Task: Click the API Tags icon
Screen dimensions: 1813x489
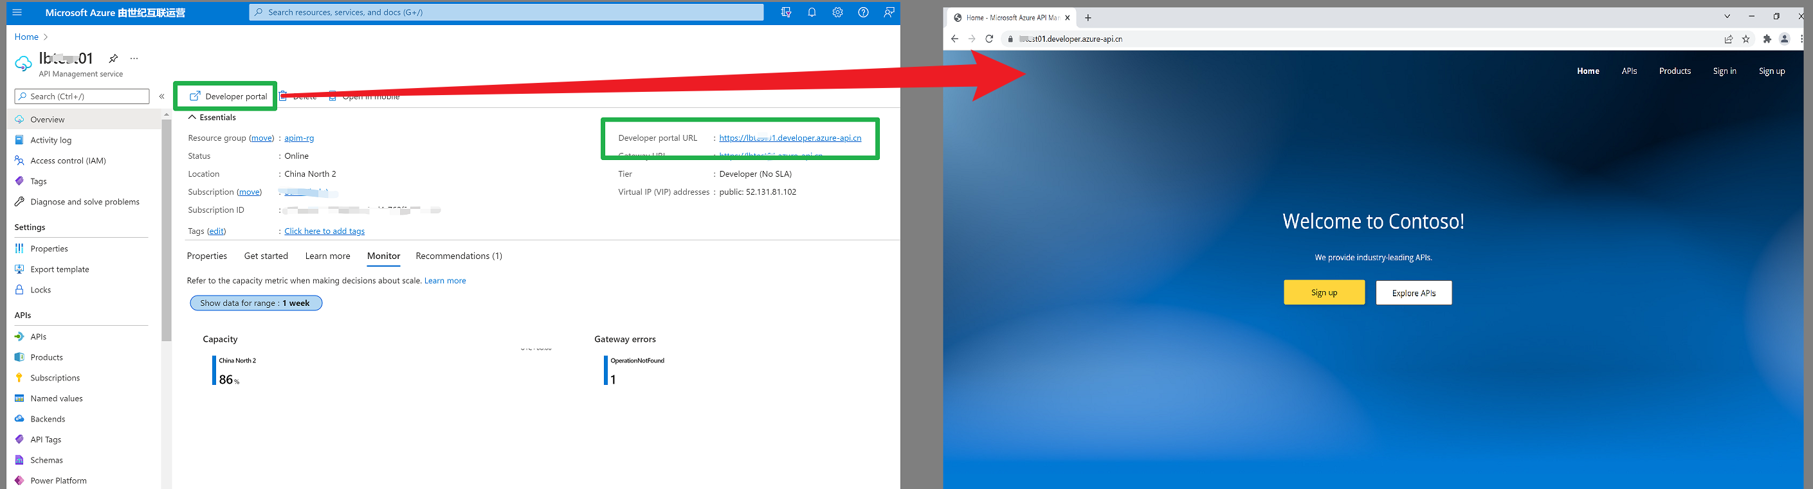Action: 20,439
